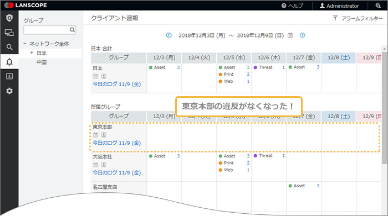The width and height of the screenshot is (388, 216).
Task: Click the calendar icon under 東京本部
Action: 96,135
